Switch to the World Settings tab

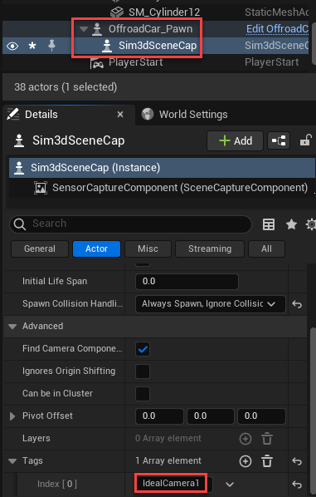(193, 115)
